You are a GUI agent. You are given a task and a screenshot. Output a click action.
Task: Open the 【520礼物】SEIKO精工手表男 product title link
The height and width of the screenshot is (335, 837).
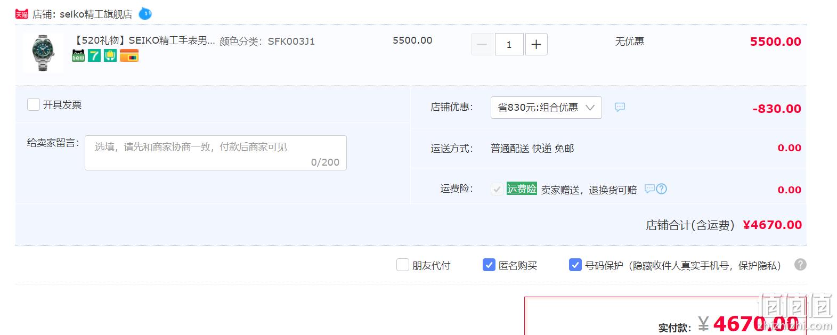144,40
